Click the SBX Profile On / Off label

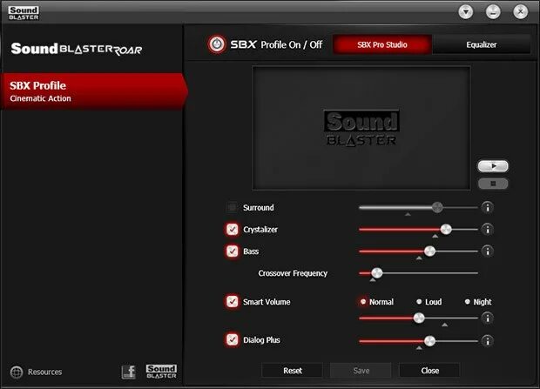277,44
